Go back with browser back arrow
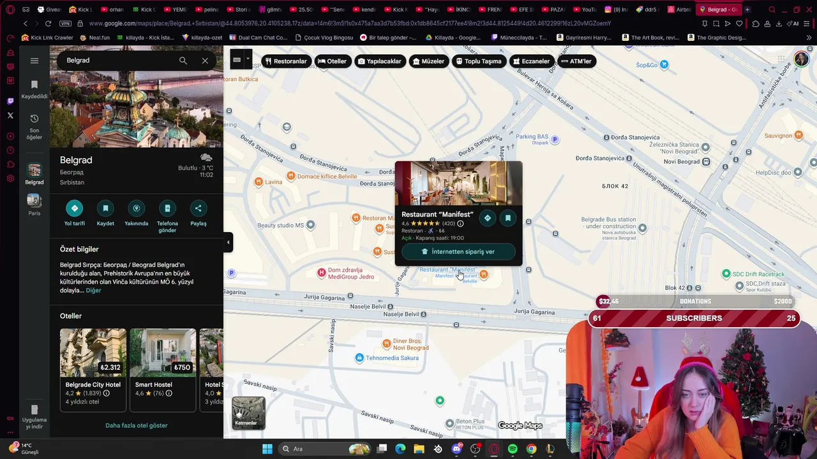 pyautogui.click(x=26, y=24)
